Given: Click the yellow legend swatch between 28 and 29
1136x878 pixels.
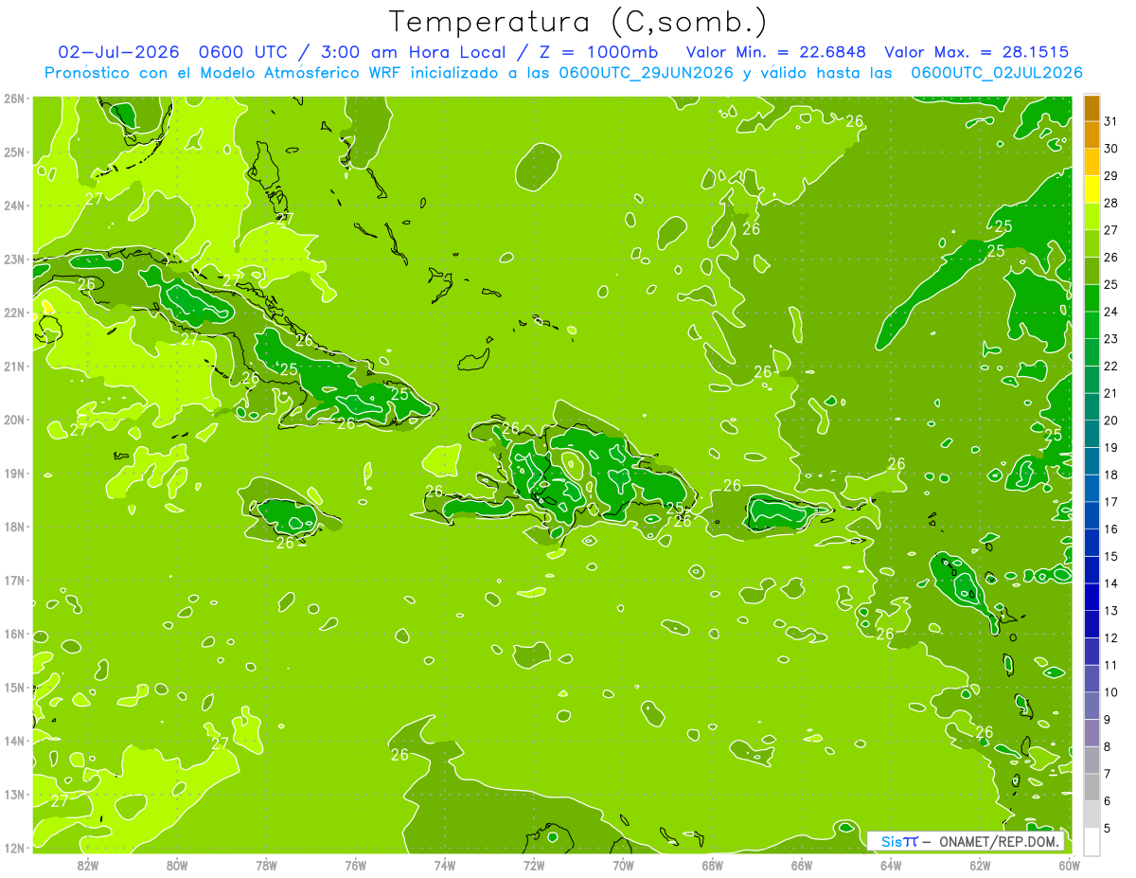Looking at the screenshot, I should (x=1092, y=190).
